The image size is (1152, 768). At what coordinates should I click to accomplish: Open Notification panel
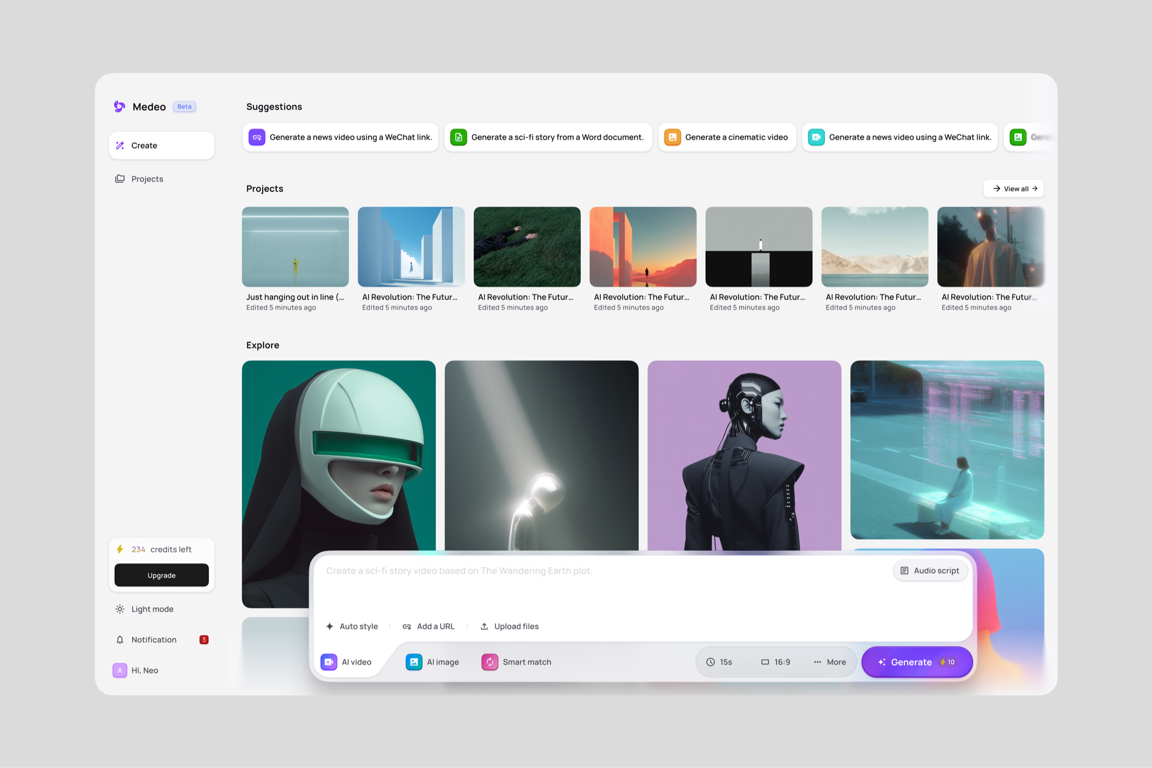(x=161, y=640)
